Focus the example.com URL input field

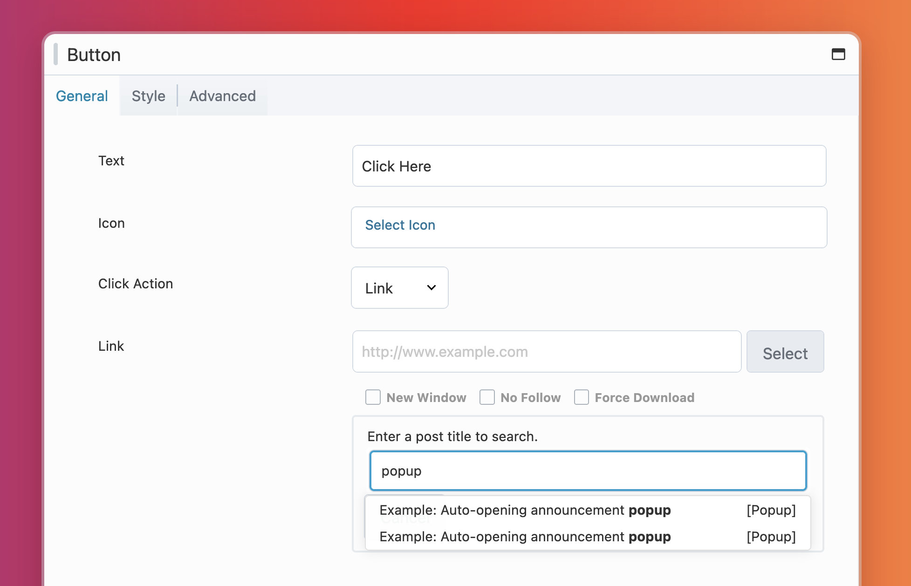tap(546, 352)
